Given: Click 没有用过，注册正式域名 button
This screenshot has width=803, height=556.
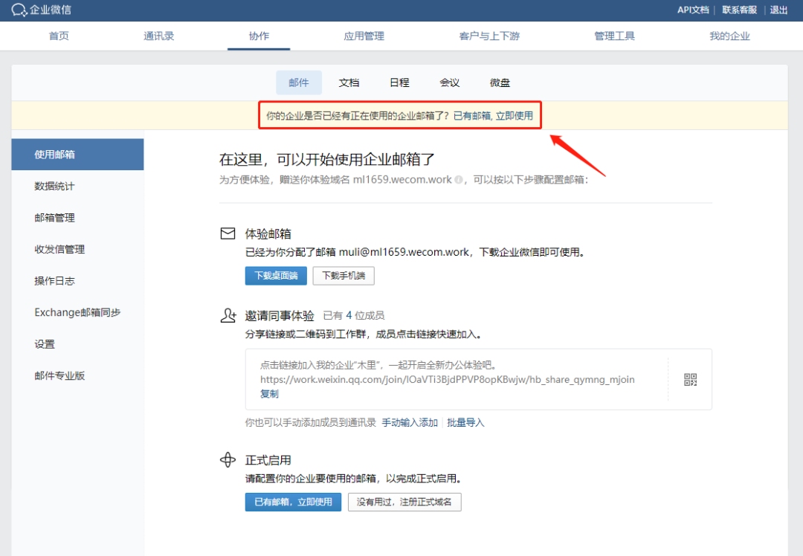Looking at the screenshot, I should [x=404, y=502].
